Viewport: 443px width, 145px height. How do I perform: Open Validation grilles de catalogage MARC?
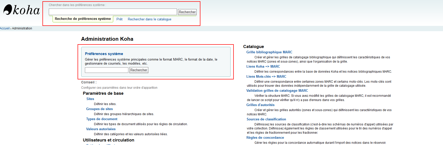(277, 91)
